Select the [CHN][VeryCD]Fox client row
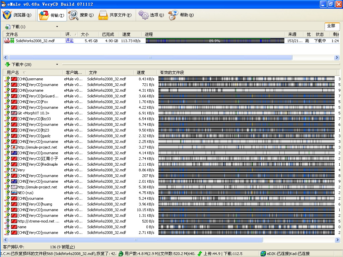The image size is (343, 257). point(172,102)
